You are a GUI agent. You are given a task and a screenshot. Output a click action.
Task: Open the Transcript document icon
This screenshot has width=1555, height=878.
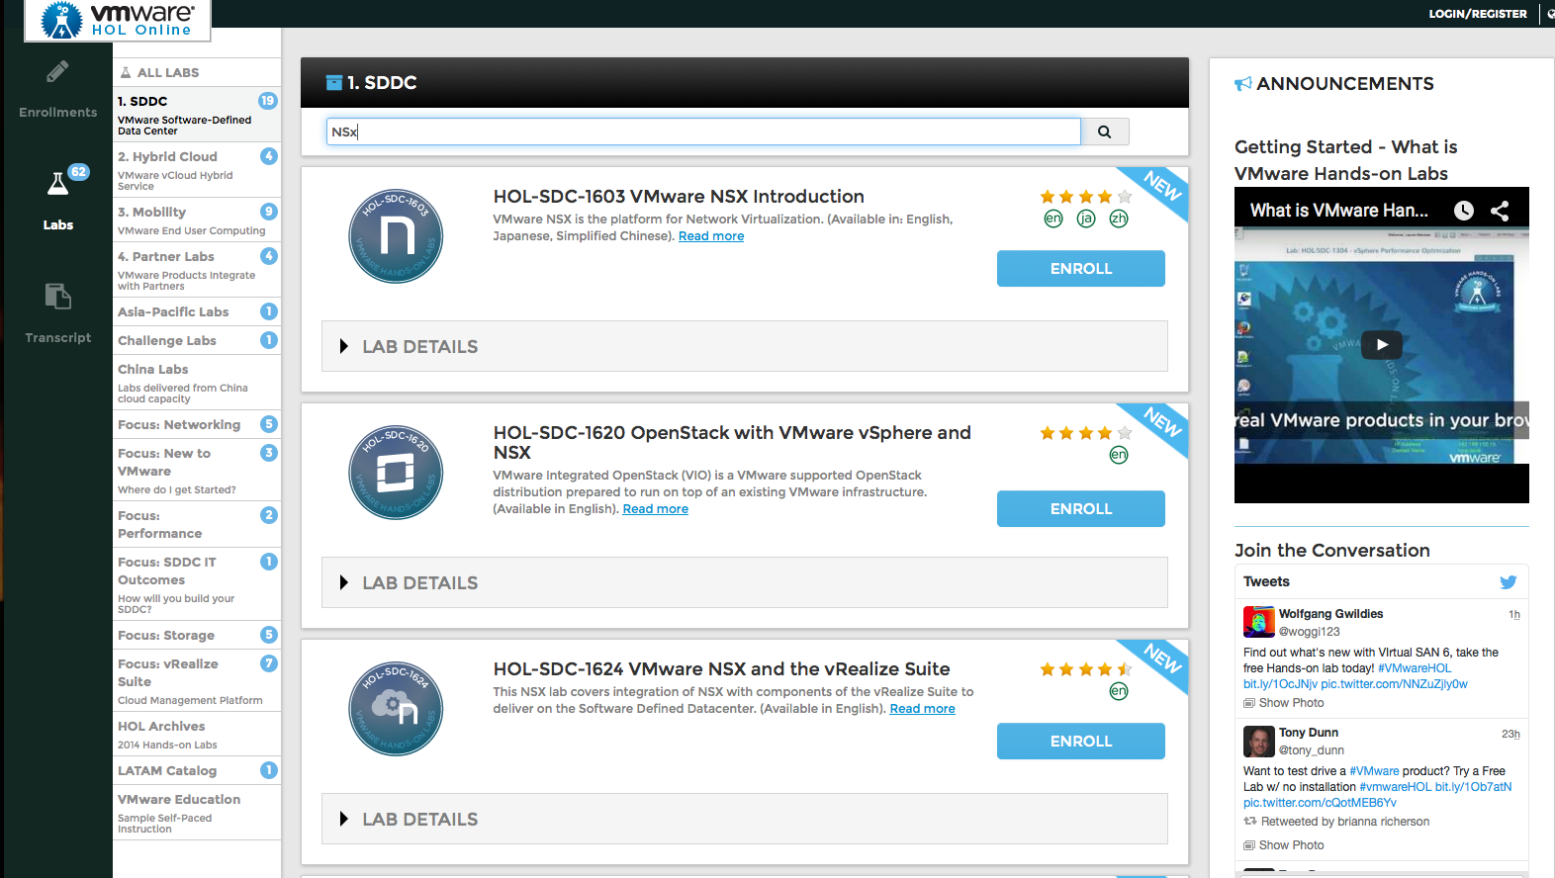coord(57,296)
